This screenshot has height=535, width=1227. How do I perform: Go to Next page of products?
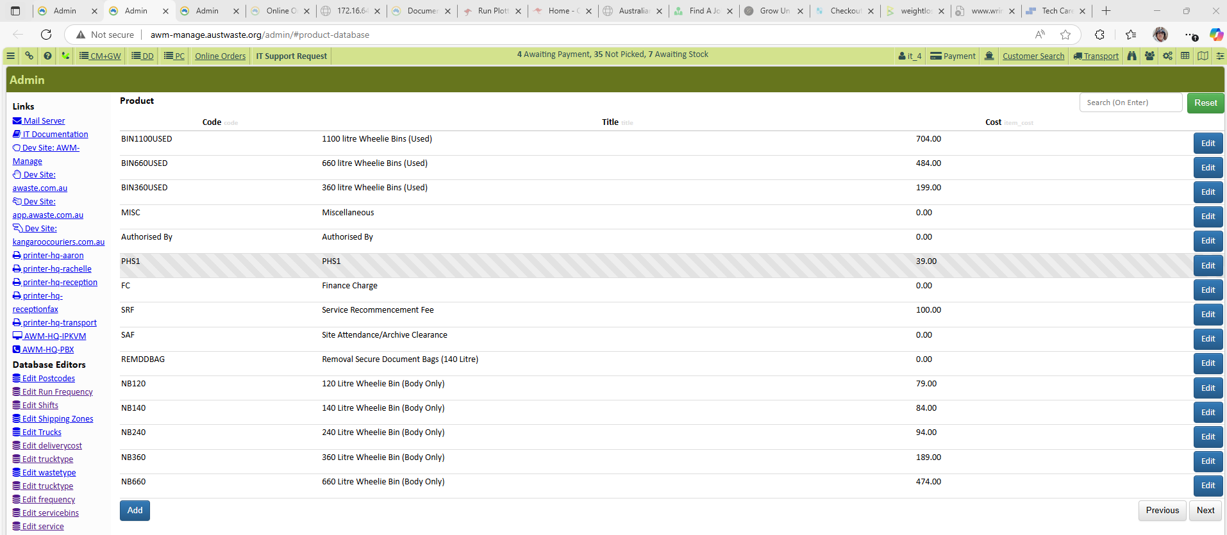[1205, 511]
